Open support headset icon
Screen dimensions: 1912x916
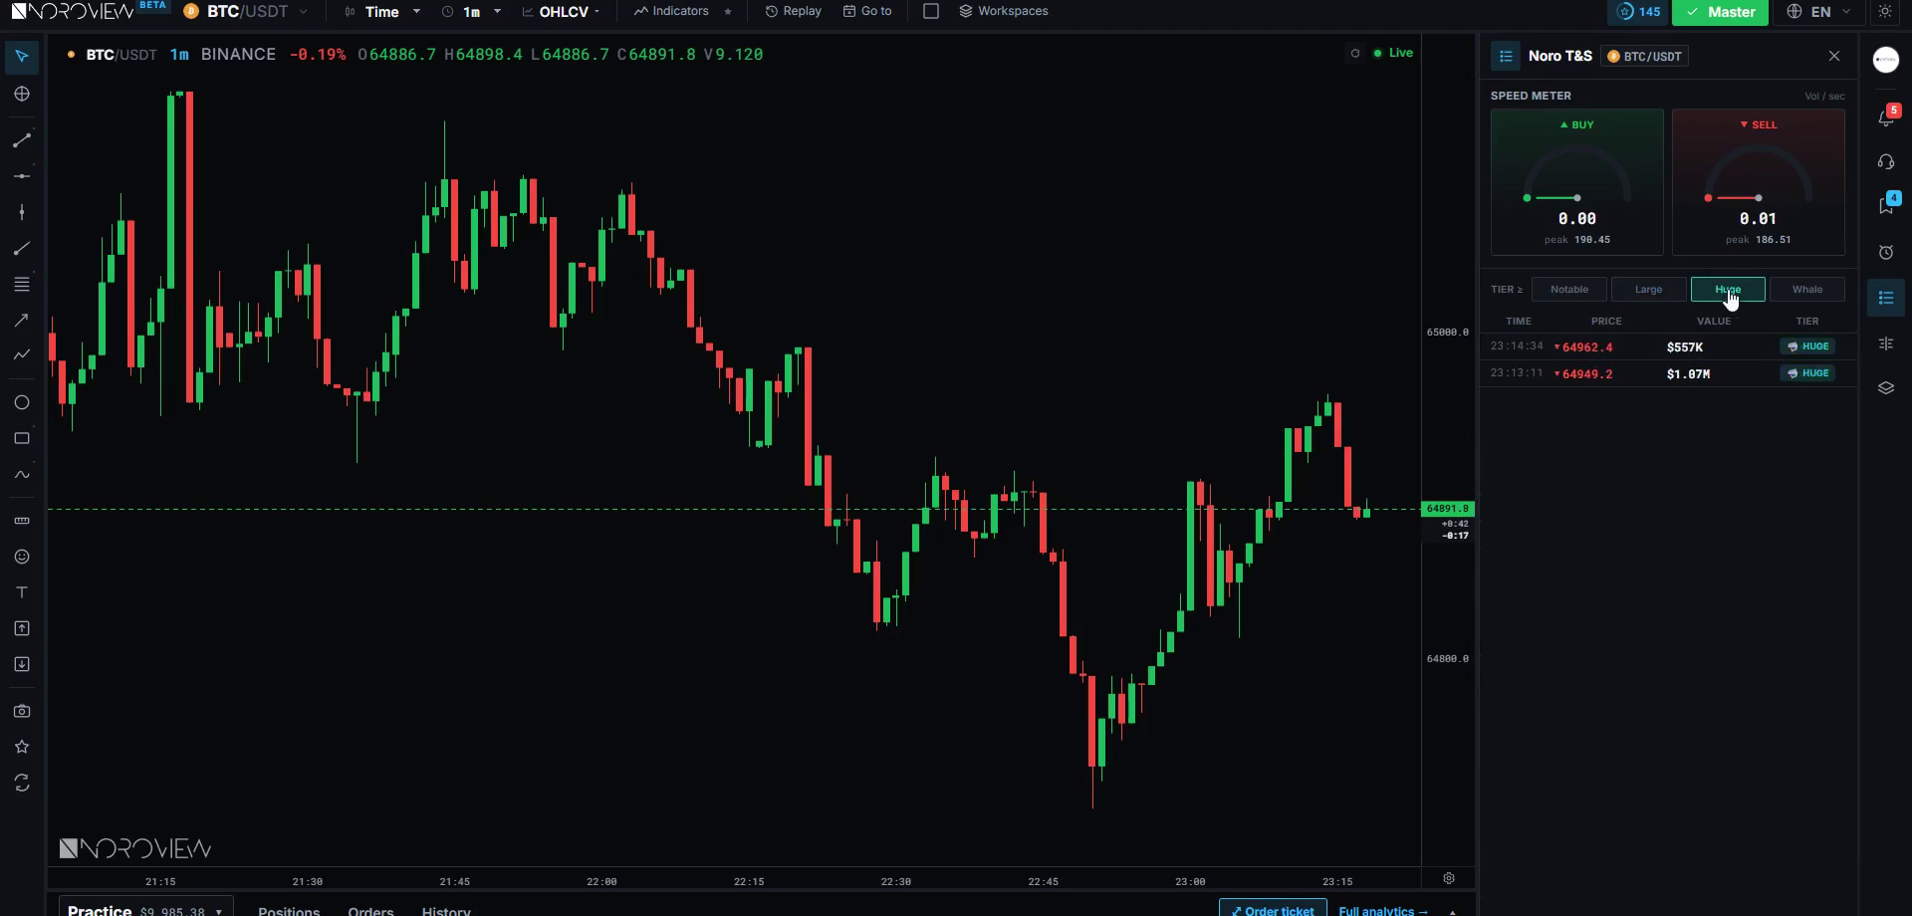coord(1886,161)
